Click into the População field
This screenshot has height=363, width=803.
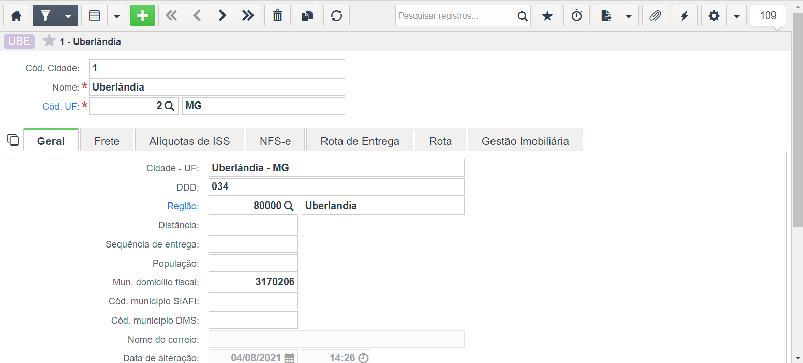[x=253, y=264]
